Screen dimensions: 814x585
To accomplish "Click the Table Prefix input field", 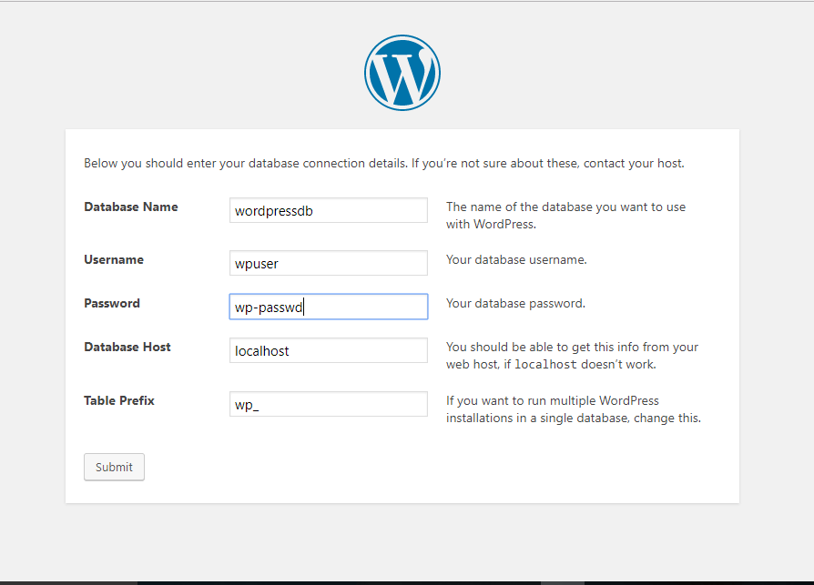I will 329,404.
